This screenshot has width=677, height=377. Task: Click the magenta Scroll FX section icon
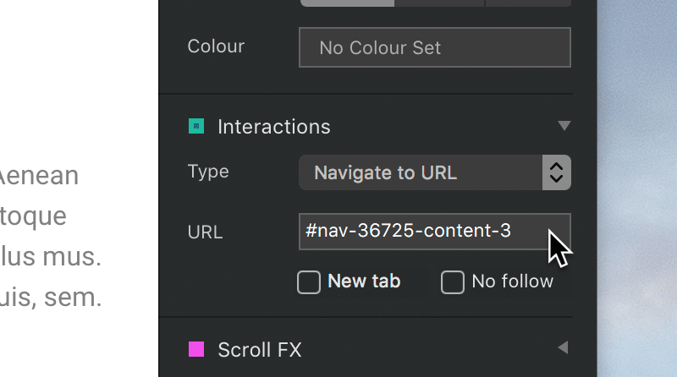196,349
